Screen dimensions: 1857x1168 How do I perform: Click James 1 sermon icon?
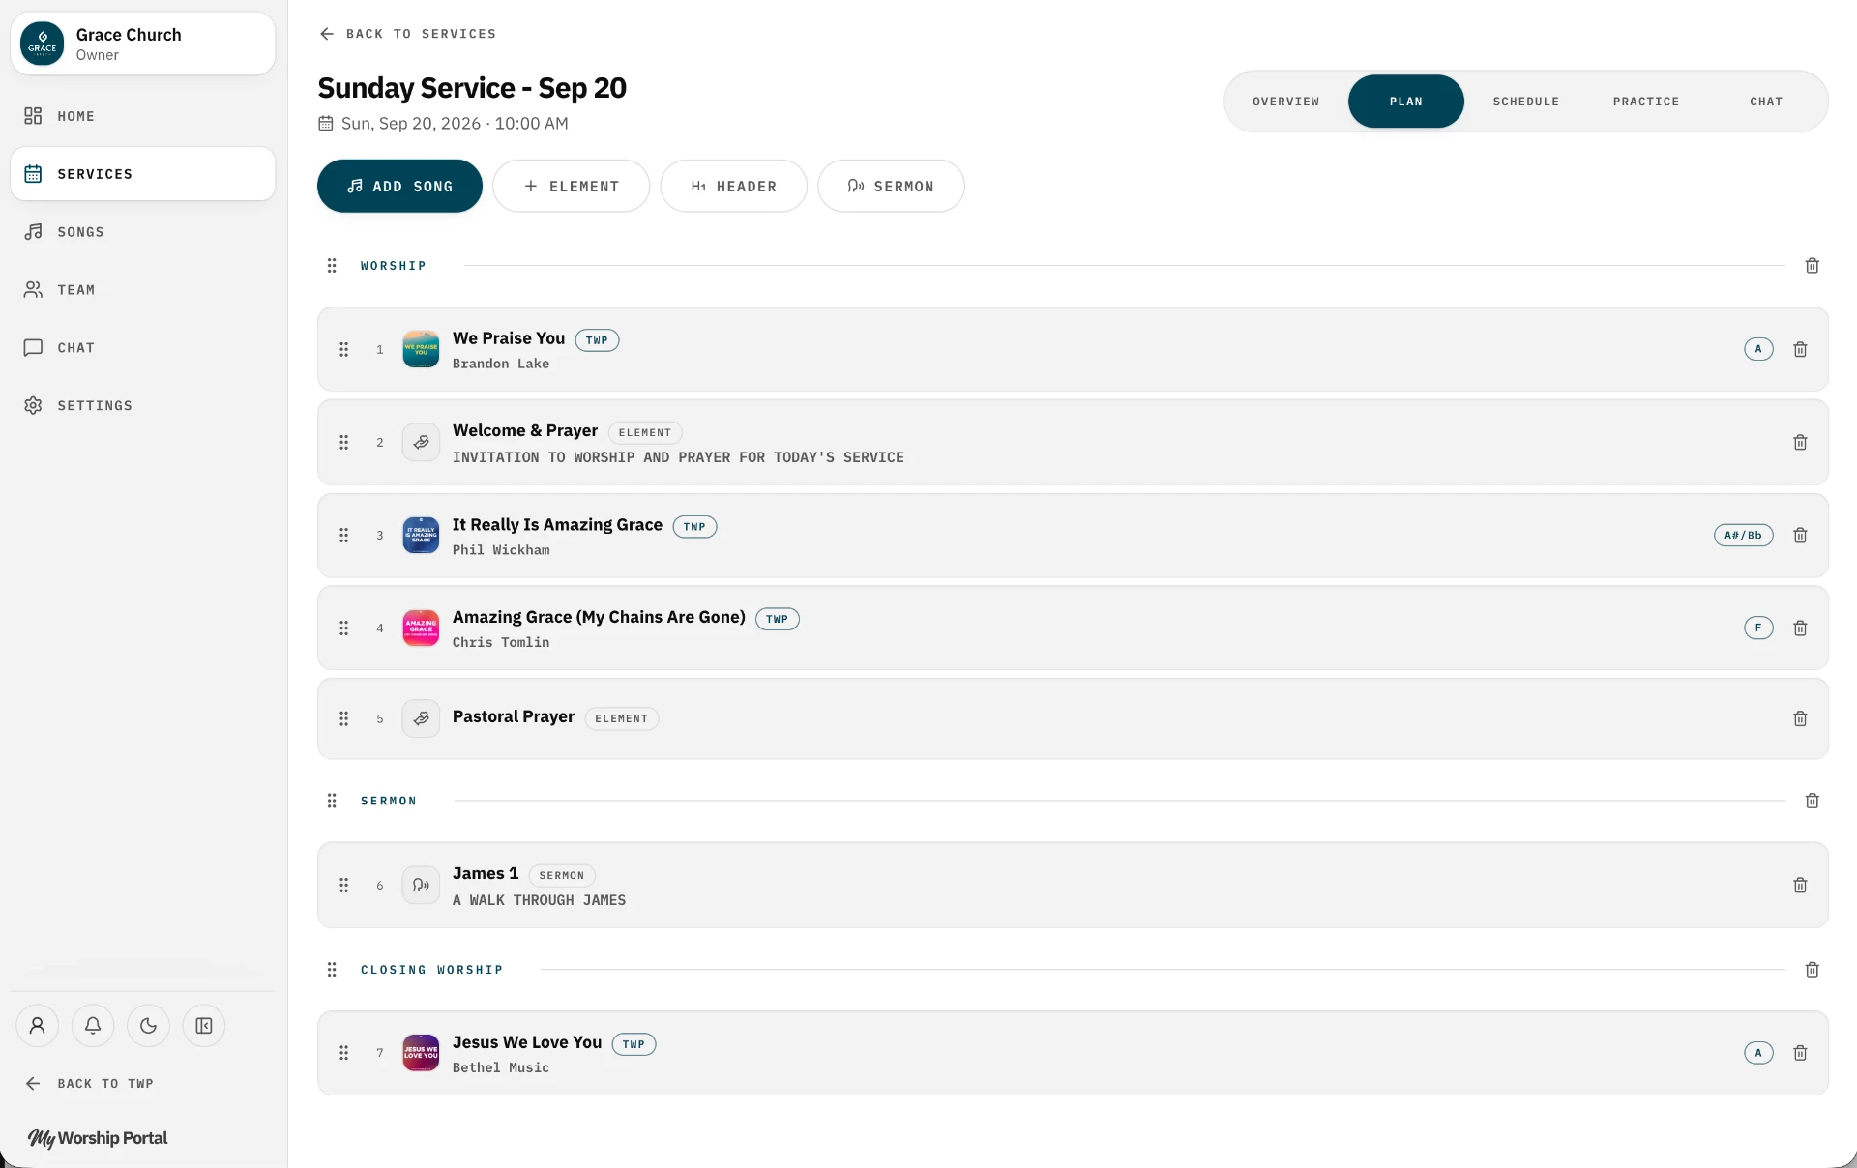click(x=421, y=885)
